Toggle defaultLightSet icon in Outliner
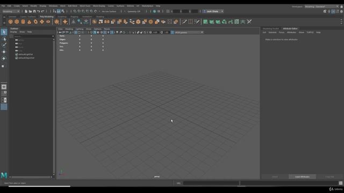Screen dimensions: 344x193 [17, 54]
